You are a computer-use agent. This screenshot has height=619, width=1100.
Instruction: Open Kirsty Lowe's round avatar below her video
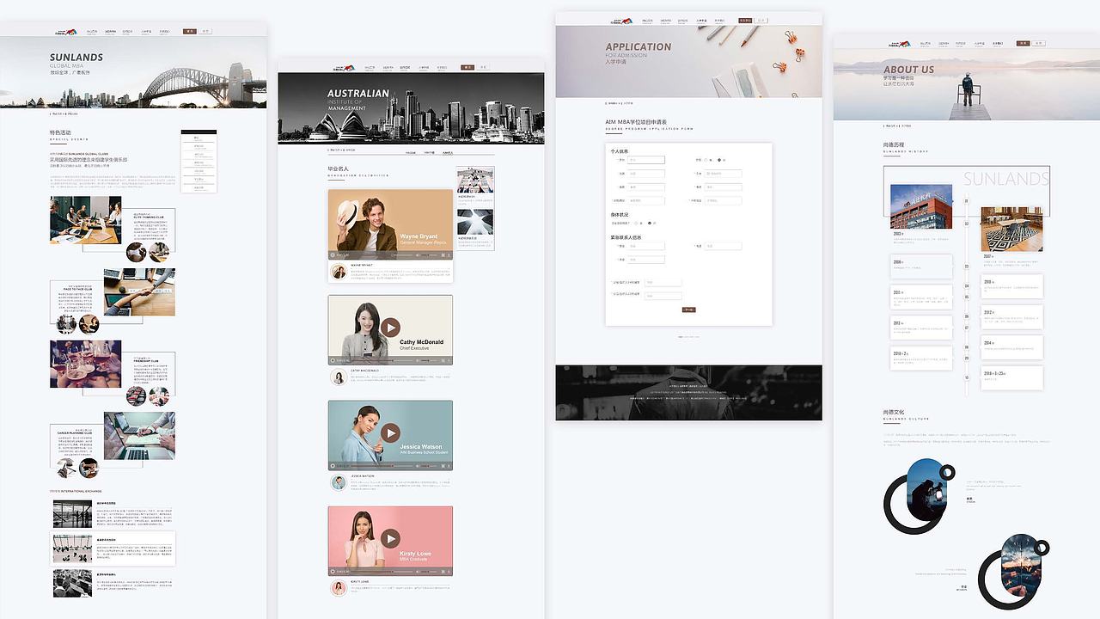pos(339,588)
